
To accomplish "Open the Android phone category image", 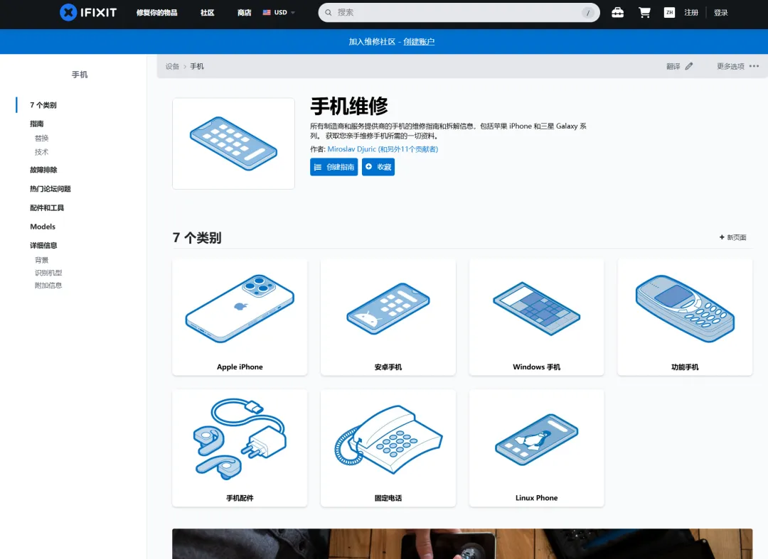I will (388, 308).
